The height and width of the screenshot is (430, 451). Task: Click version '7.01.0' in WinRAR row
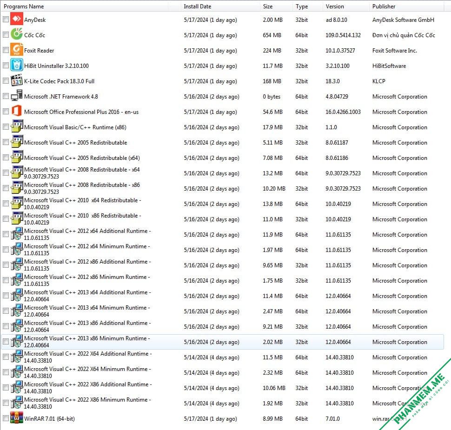(x=332, y=419)
